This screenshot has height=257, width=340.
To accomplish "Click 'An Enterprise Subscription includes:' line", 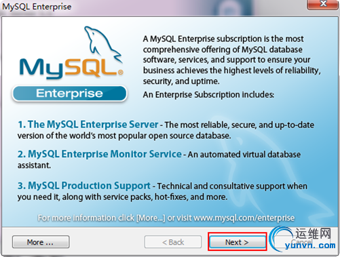I will tap(208, 95).
